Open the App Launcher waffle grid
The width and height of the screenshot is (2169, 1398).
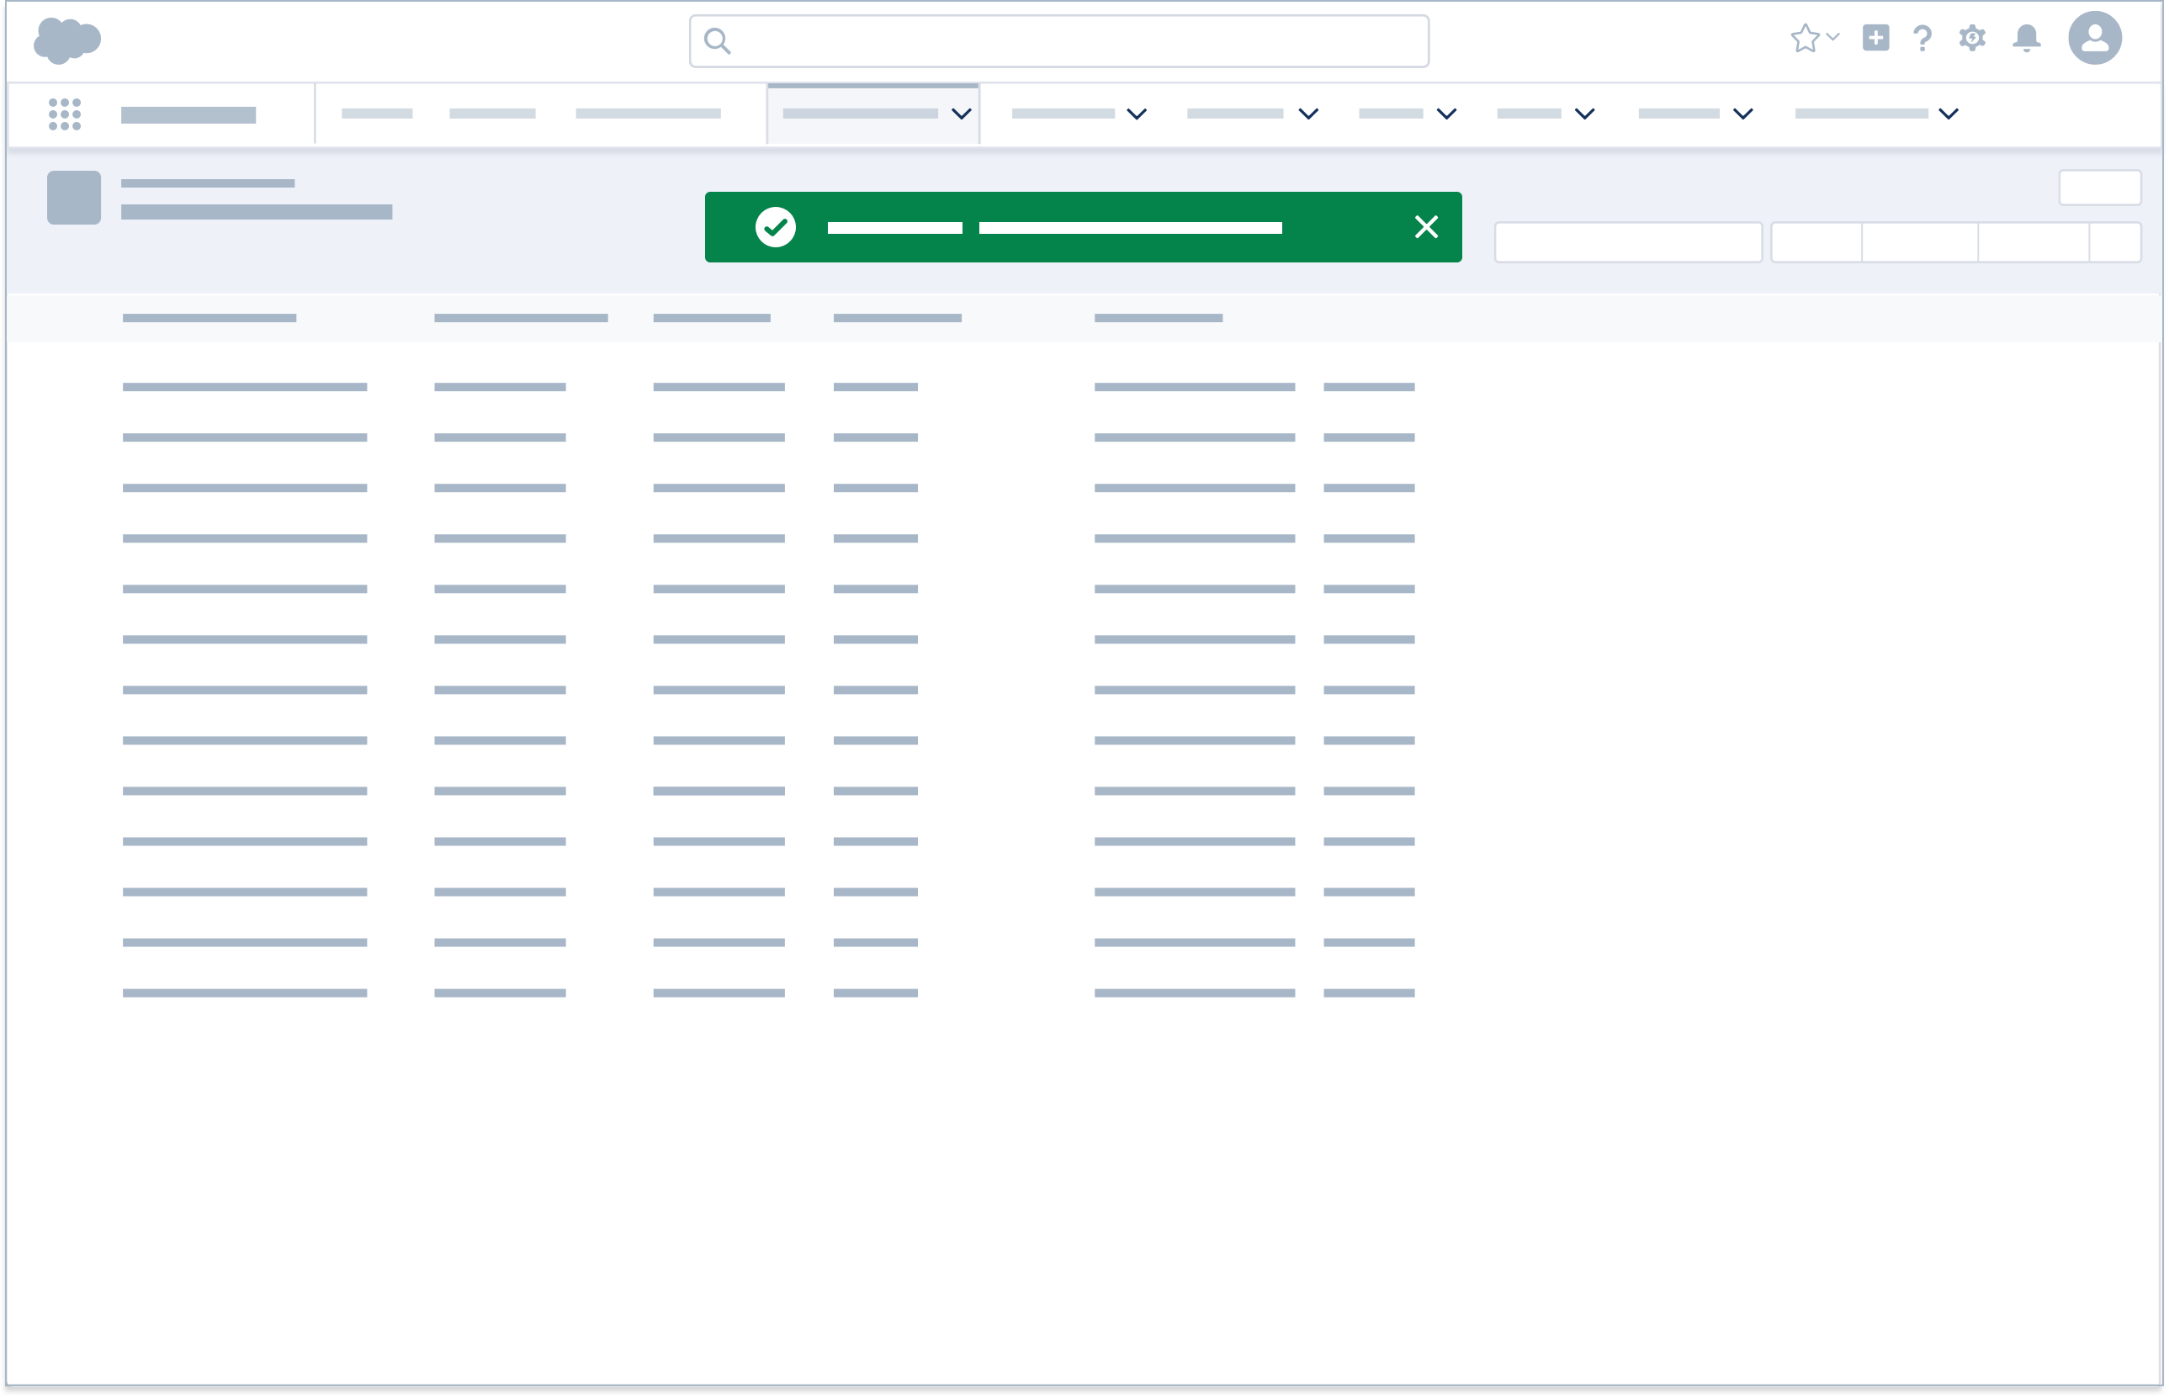coord(65,113)
